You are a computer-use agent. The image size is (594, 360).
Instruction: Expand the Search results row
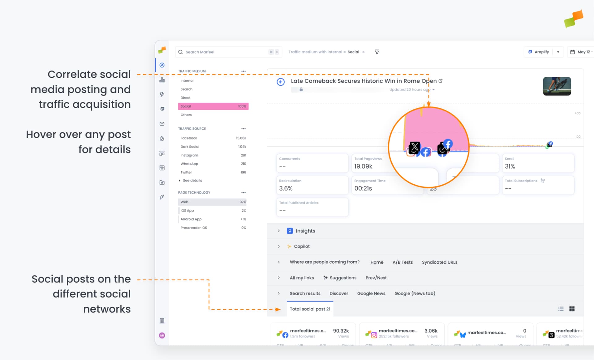click(x=279, y=293)
